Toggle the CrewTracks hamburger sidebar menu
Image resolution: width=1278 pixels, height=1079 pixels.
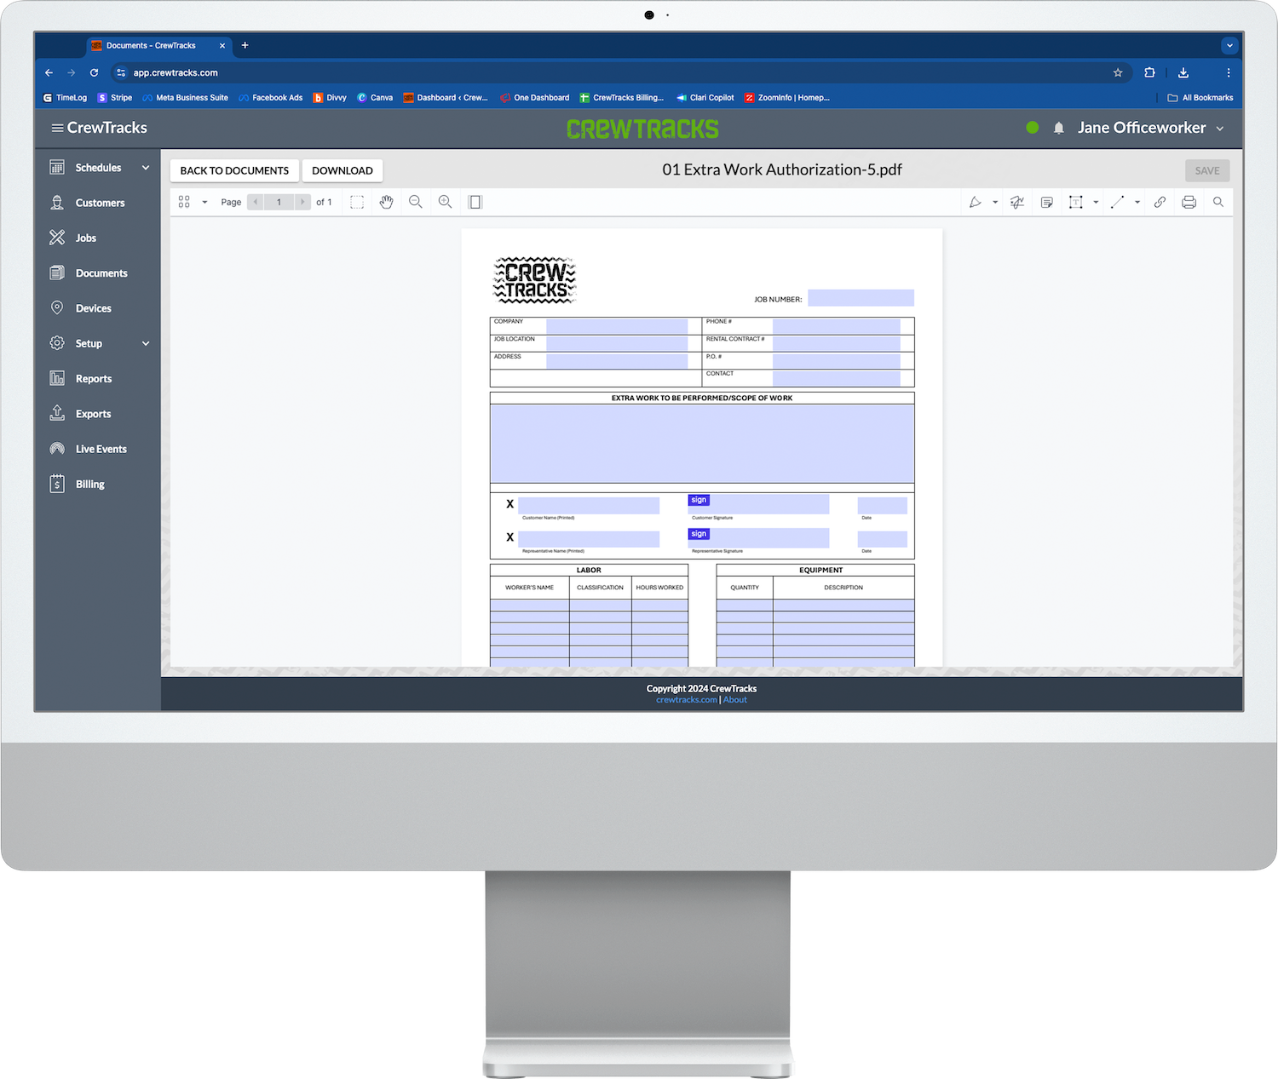[x=57, y=128]
